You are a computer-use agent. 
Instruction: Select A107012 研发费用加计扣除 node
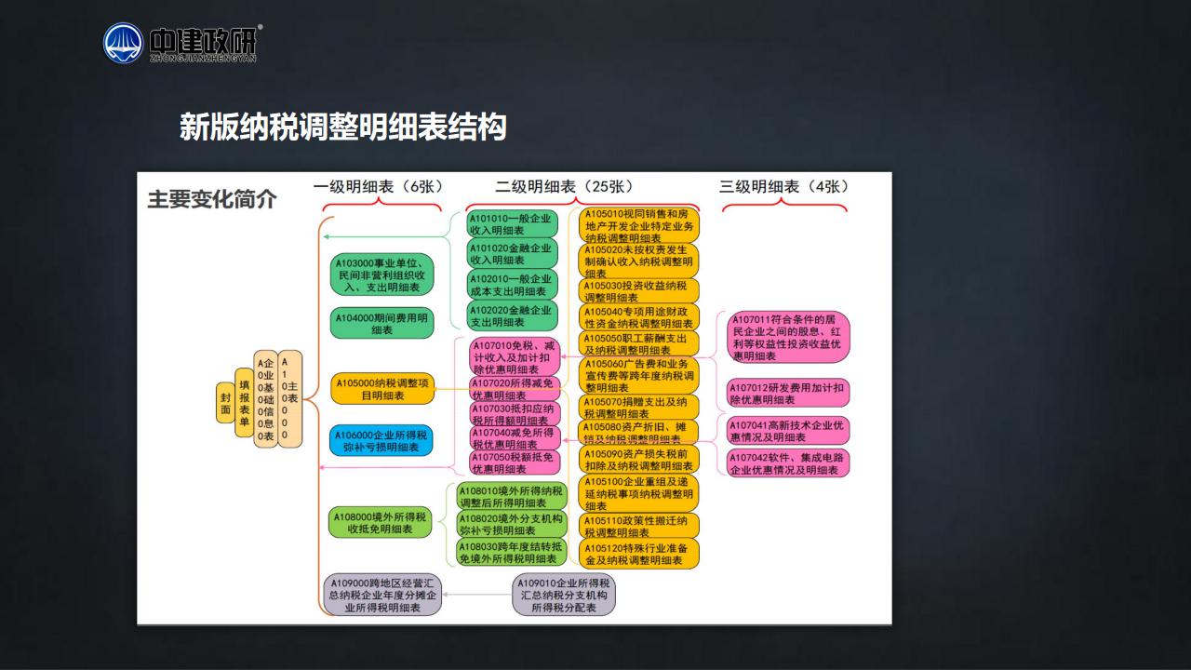point(789,392)
